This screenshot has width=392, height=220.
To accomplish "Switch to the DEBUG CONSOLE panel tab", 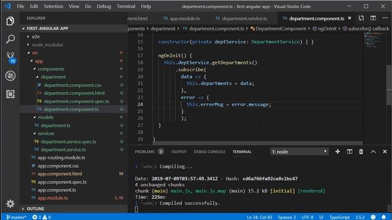I will point(209,152).
